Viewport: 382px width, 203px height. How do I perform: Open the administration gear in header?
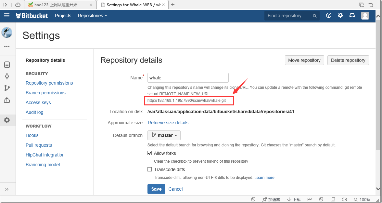click(x=340, y=16)
